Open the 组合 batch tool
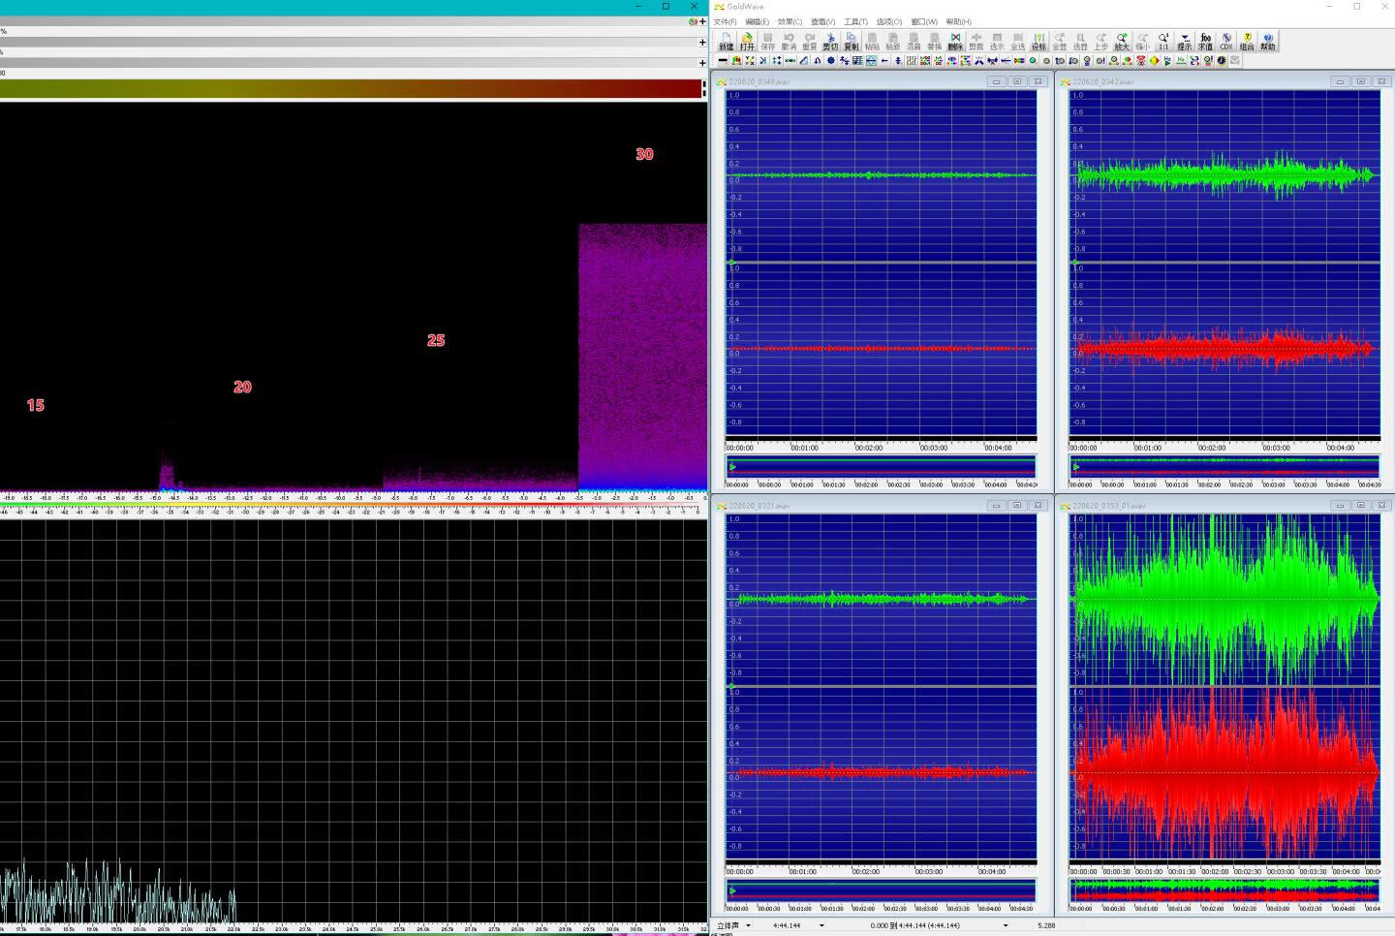Screen dimensions: 1395x936 click(x=1247, y=42)
